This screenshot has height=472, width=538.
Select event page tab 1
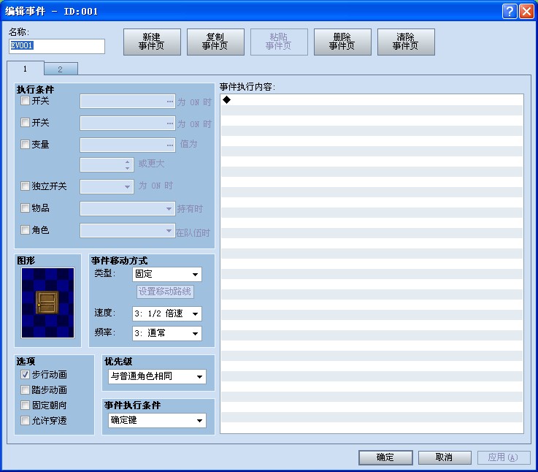(x=25, y=68)
